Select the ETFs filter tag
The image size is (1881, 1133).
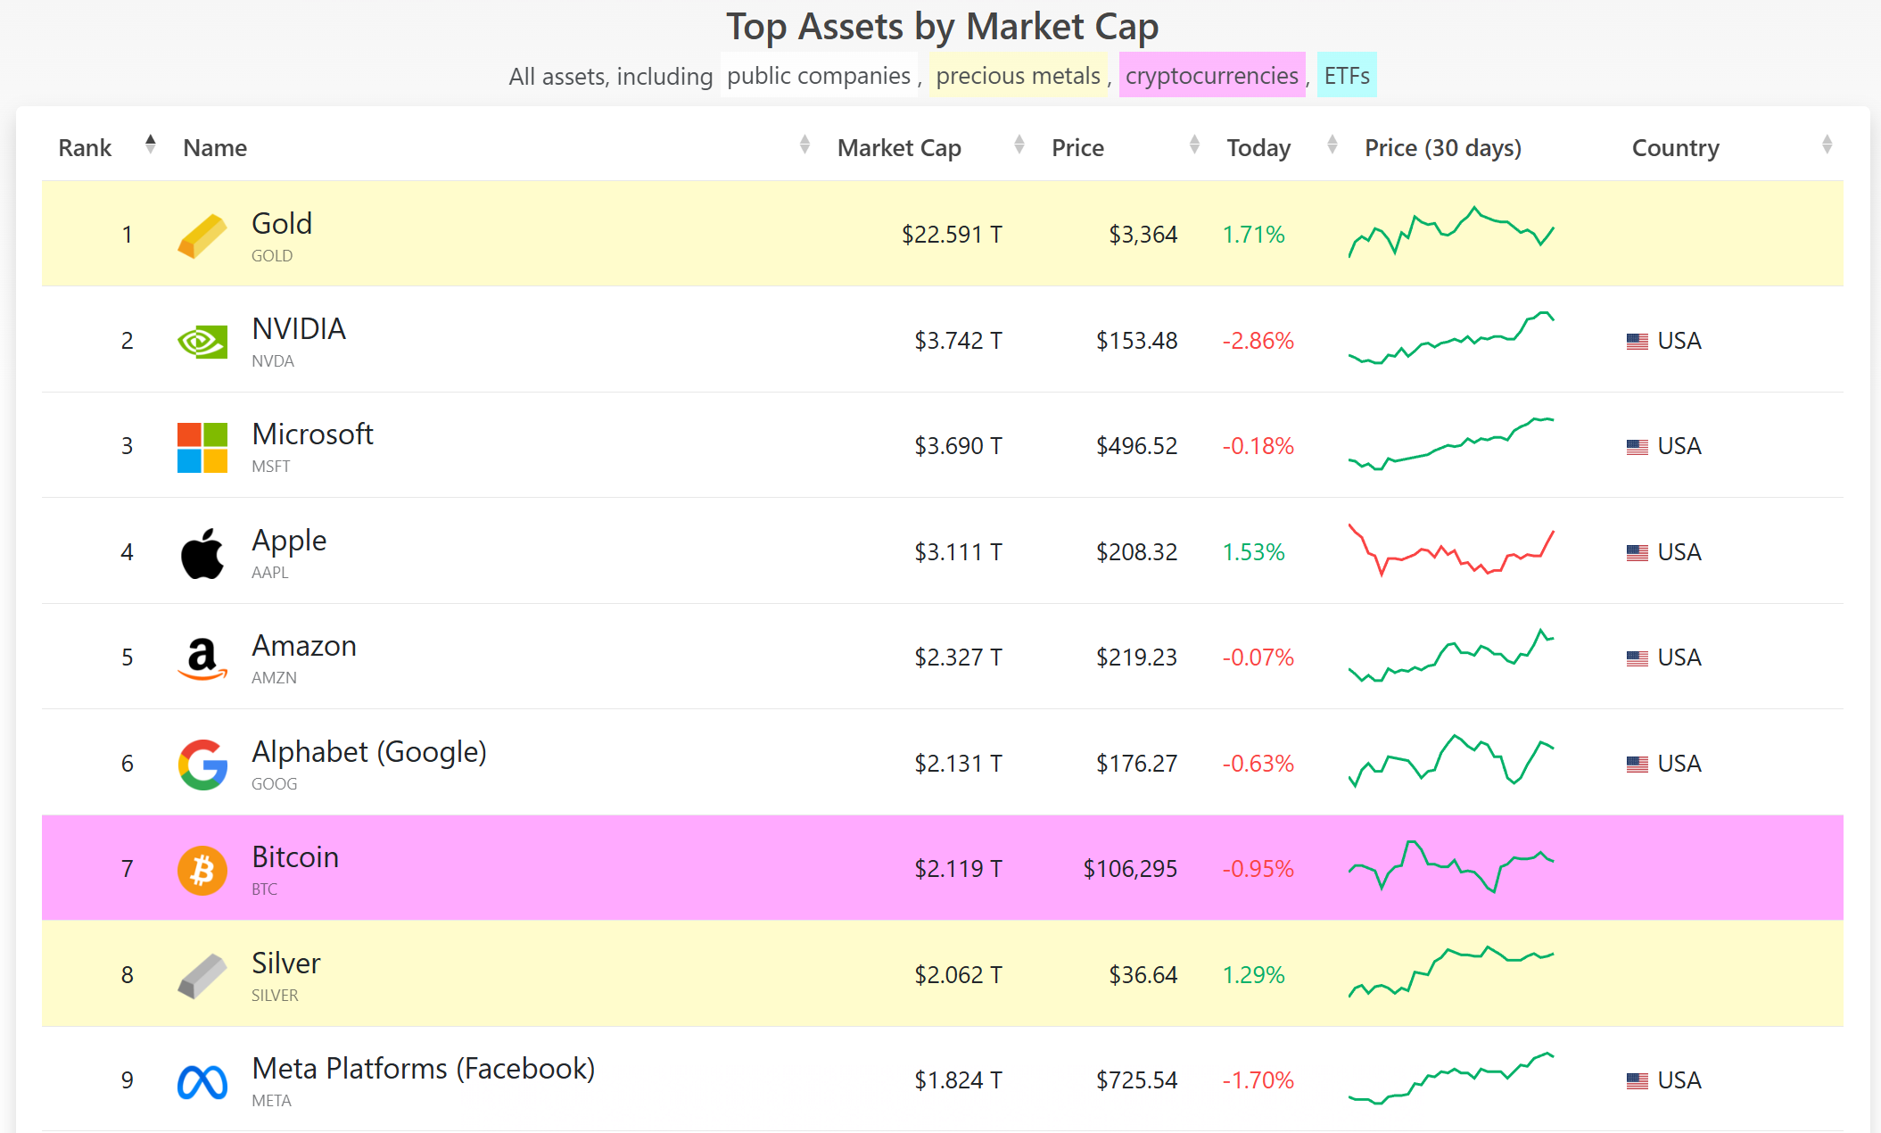[1346, 76]
